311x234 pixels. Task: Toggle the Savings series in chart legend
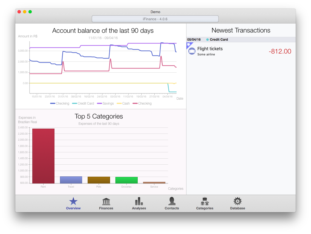click(x=104, y=103)
